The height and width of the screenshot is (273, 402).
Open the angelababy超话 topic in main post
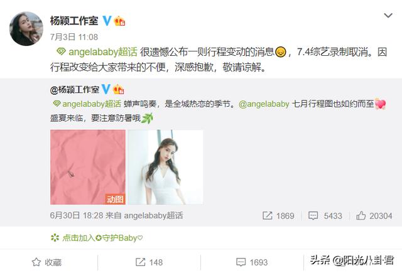point(103,52)
